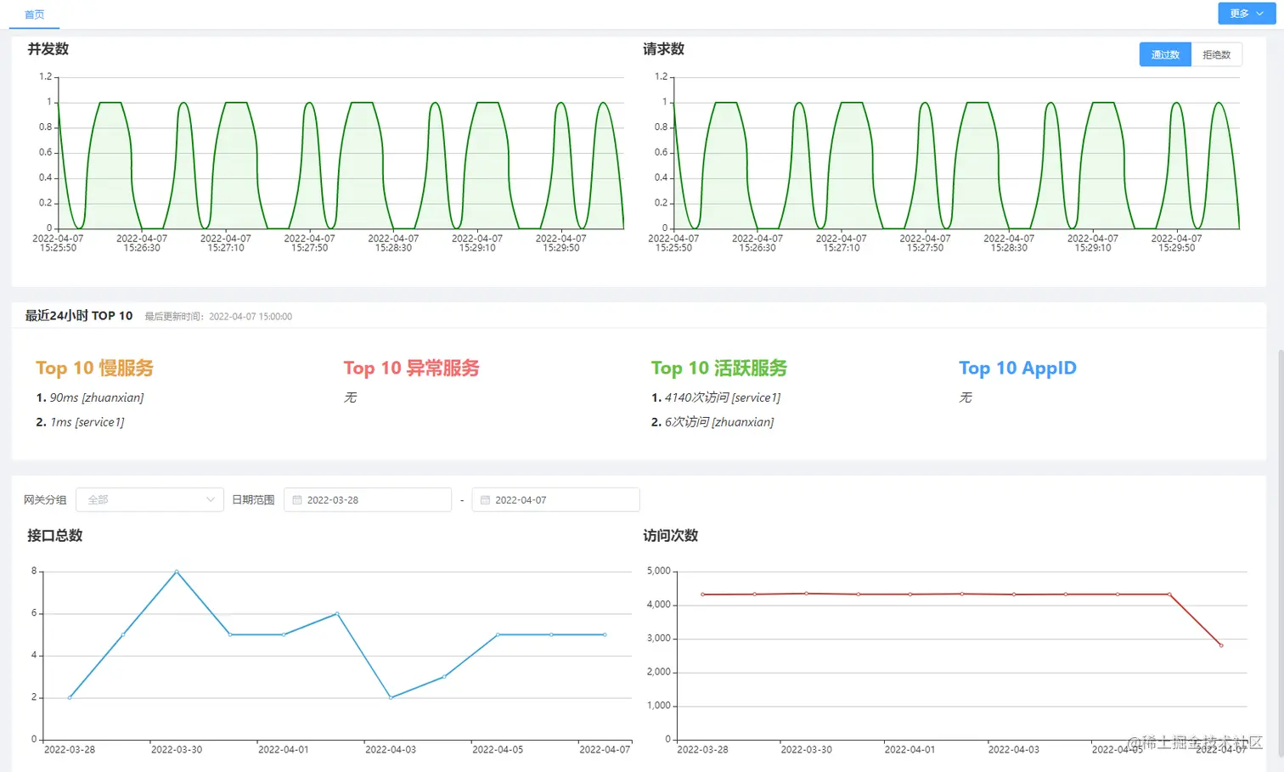The width and height of the screenshot is (1284, 772).
Task: Select active service 6次访问 [zhuanxian]
Action: click(712, 422)
